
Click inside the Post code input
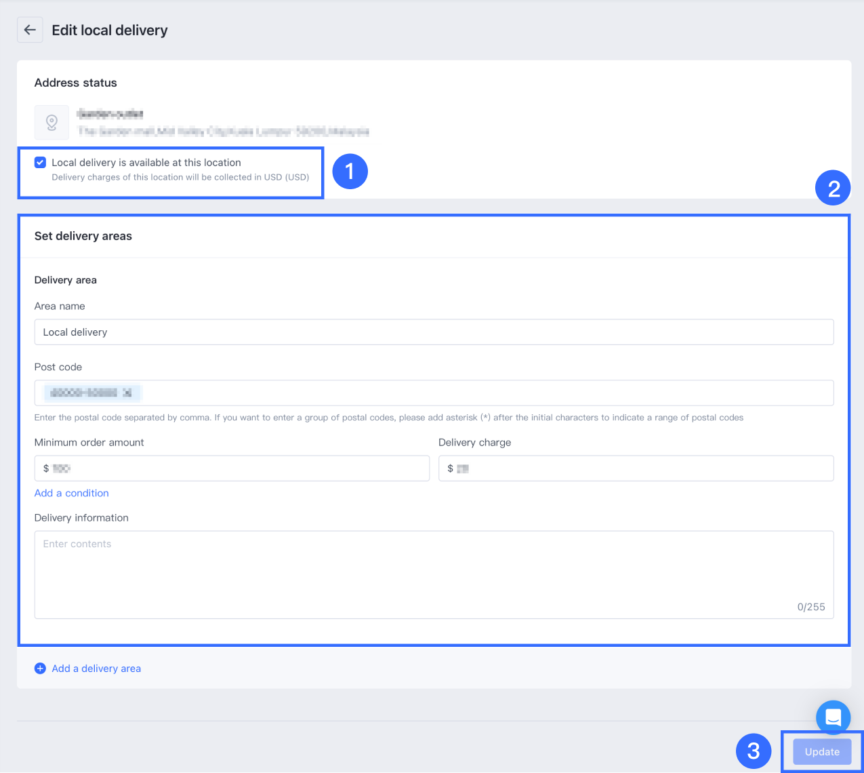coord(434,393)
